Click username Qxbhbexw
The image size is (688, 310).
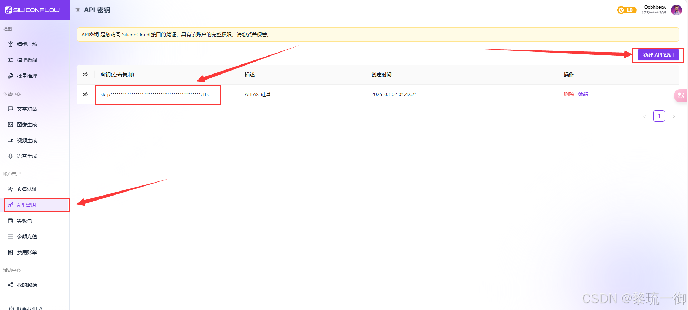(x=655, y=7)
